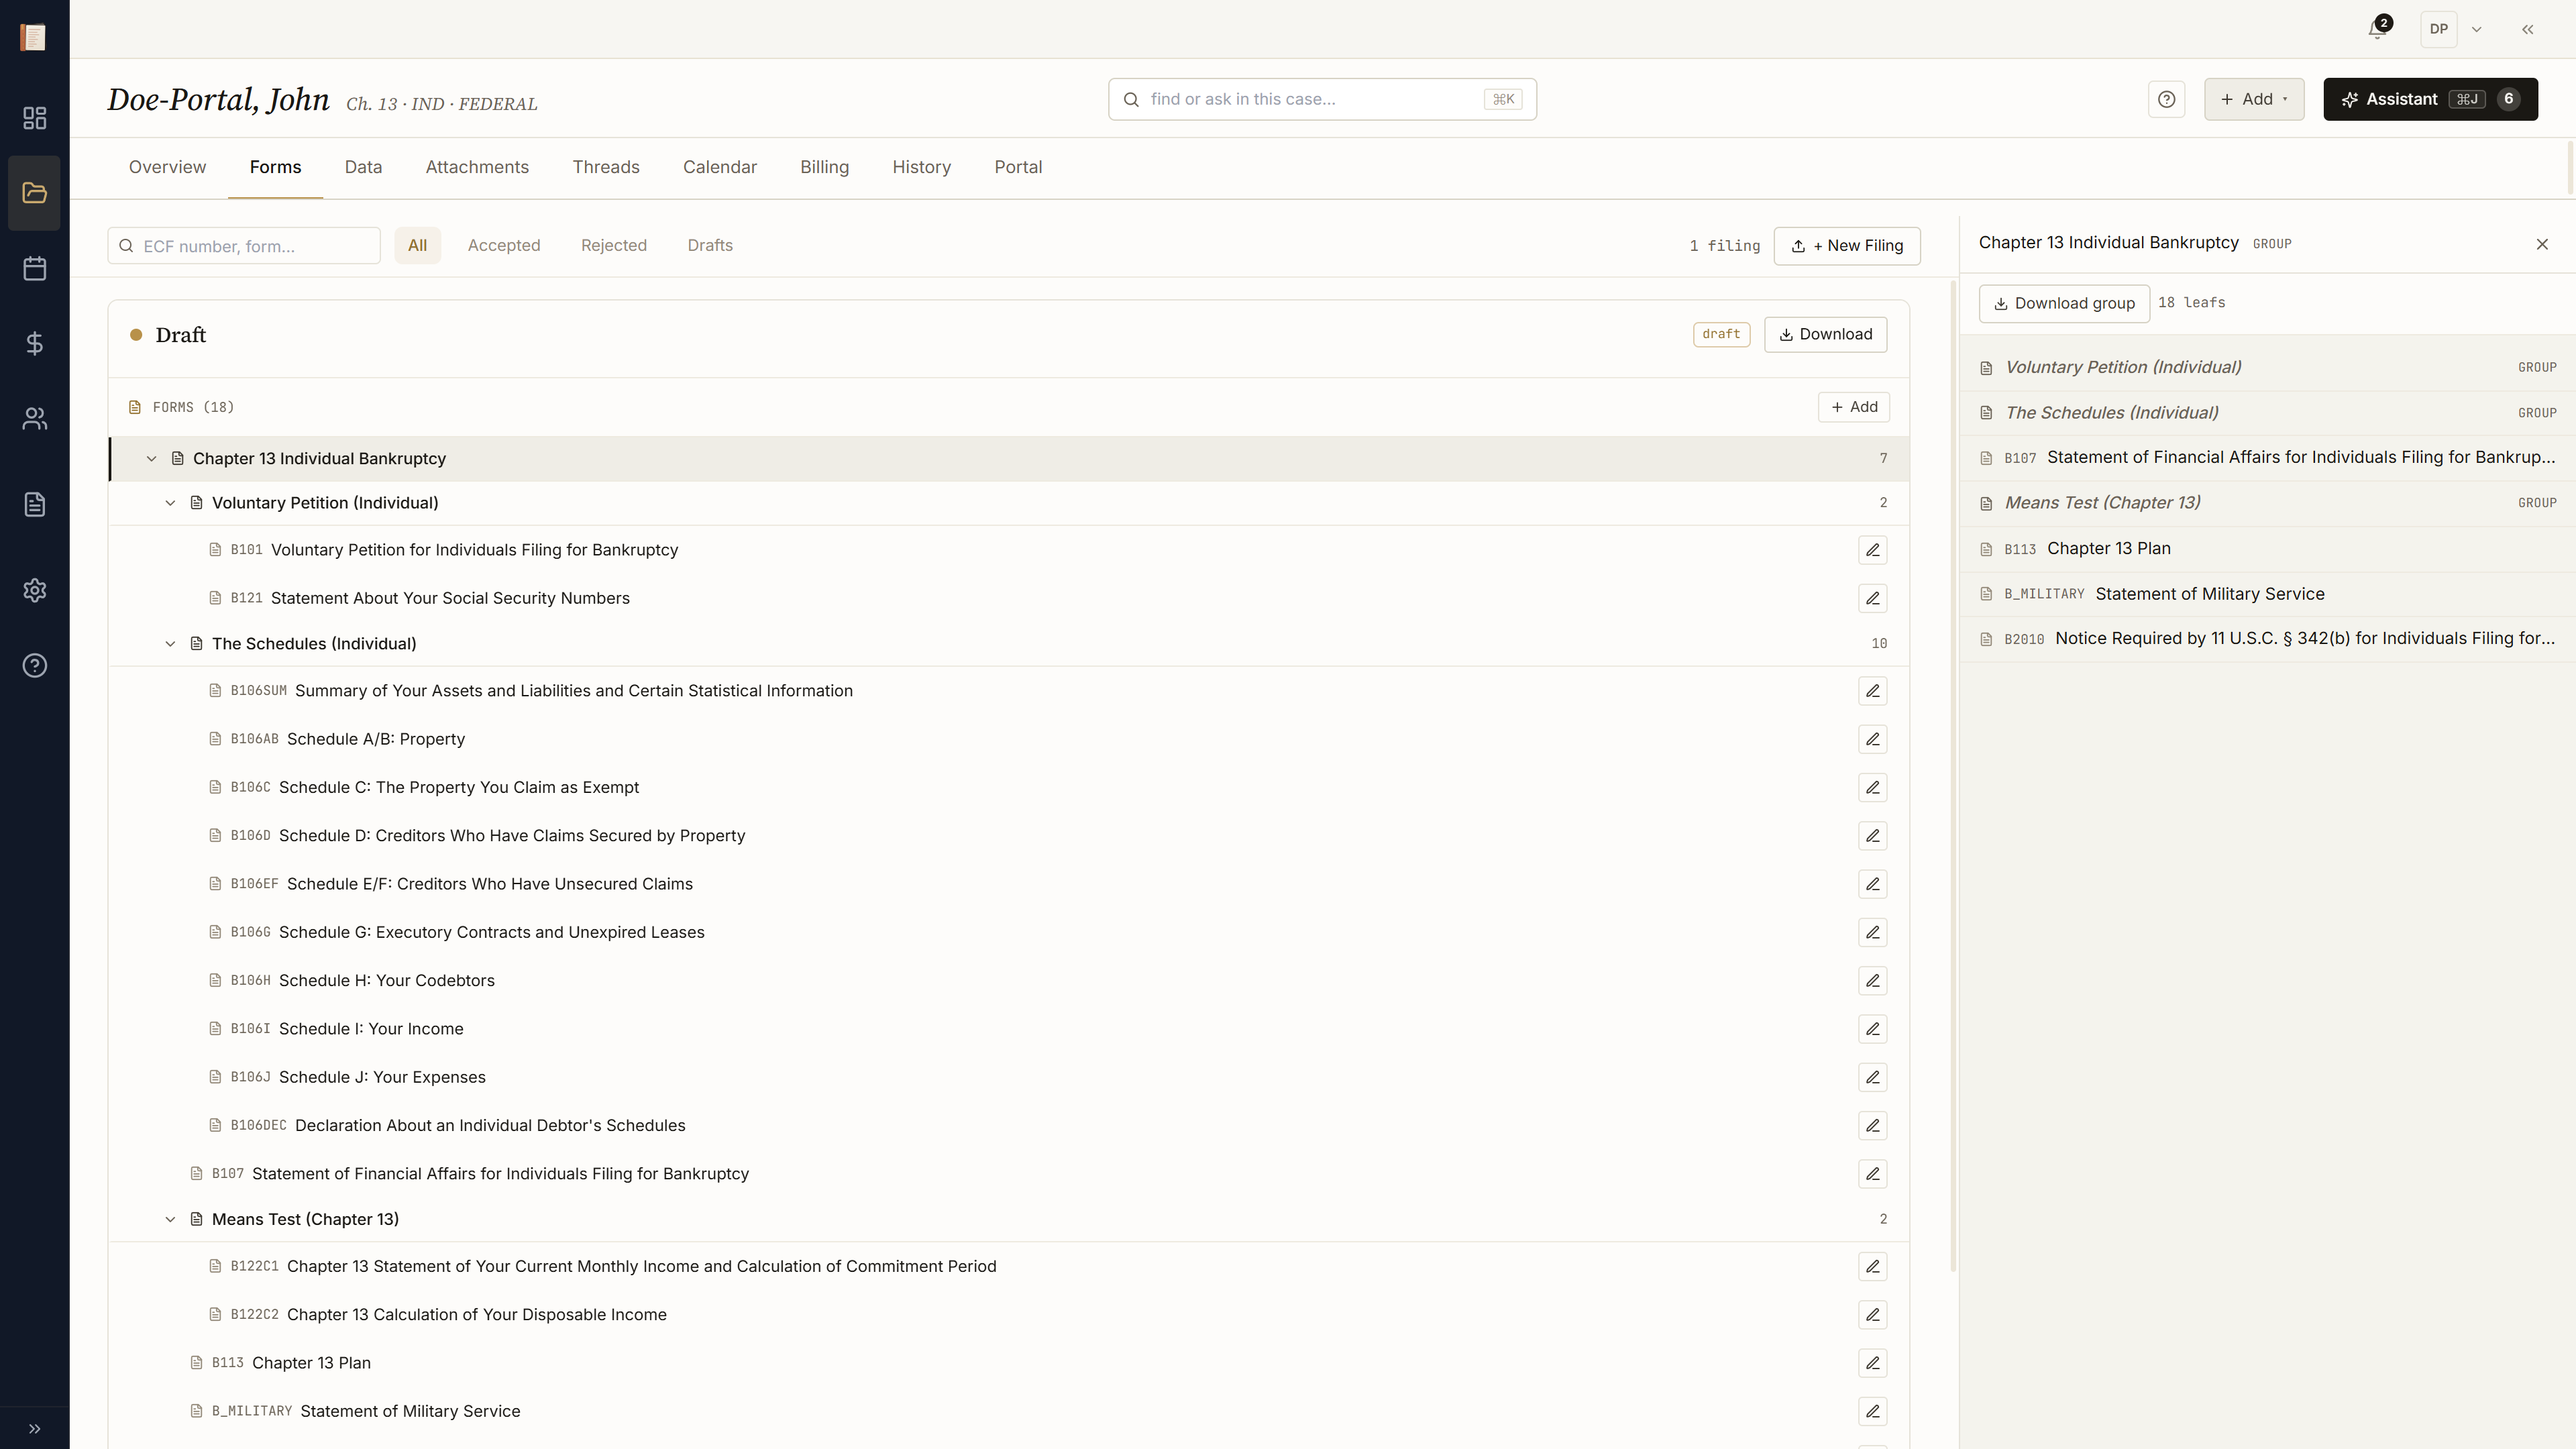The width and height of the screenshot is (2576, 1449).
Task: Edit B107 Statement of Financial Affairs
Action: [x=1872, y=1174]
